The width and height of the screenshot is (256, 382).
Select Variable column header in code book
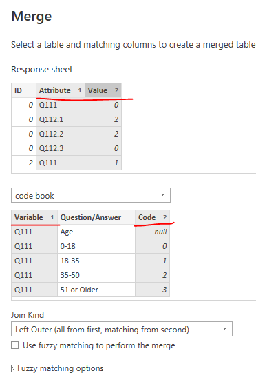click(x=34, y=217)
